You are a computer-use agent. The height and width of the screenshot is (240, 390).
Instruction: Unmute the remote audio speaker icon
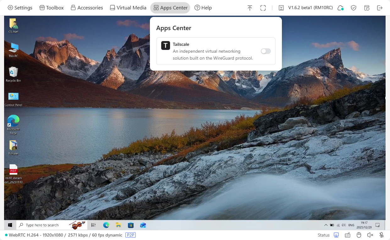click(370, 235)
